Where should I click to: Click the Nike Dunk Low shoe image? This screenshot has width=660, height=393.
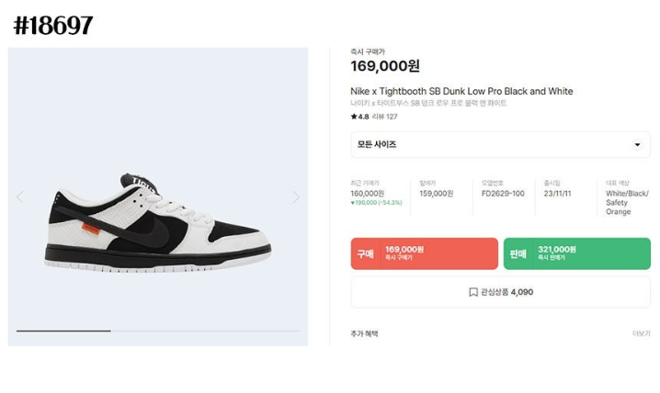[x=158, y=223]
